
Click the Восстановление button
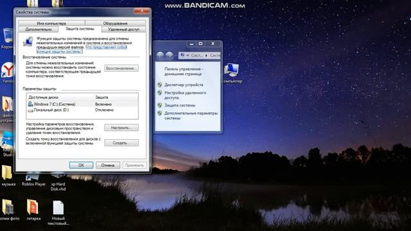[121, 69]
